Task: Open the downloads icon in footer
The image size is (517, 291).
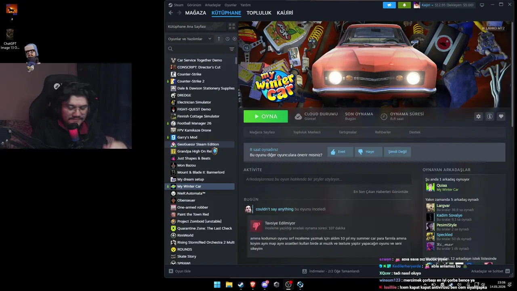Action: (305, 271)
